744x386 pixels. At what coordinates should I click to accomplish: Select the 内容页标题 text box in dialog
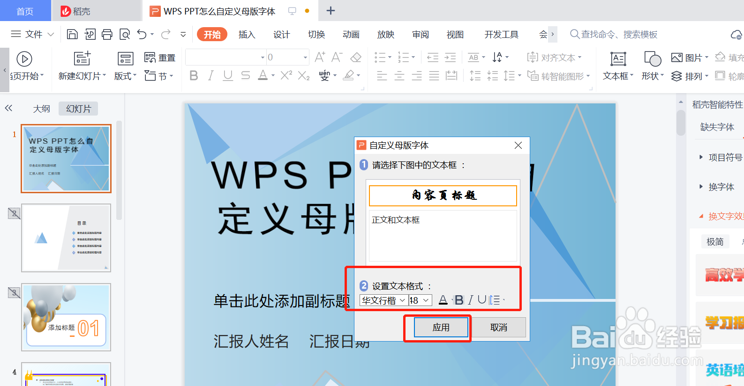point(443,196)
